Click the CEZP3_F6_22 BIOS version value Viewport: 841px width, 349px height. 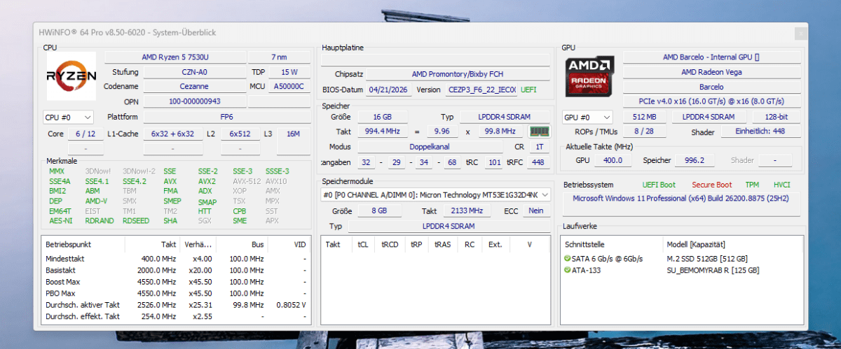click(482, 90)
